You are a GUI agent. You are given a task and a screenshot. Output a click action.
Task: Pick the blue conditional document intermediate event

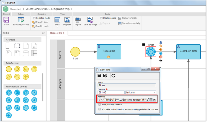[17, 100]
